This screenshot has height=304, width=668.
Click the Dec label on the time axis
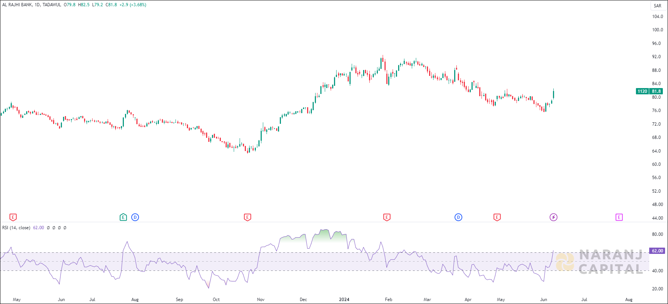coord(303,300)
